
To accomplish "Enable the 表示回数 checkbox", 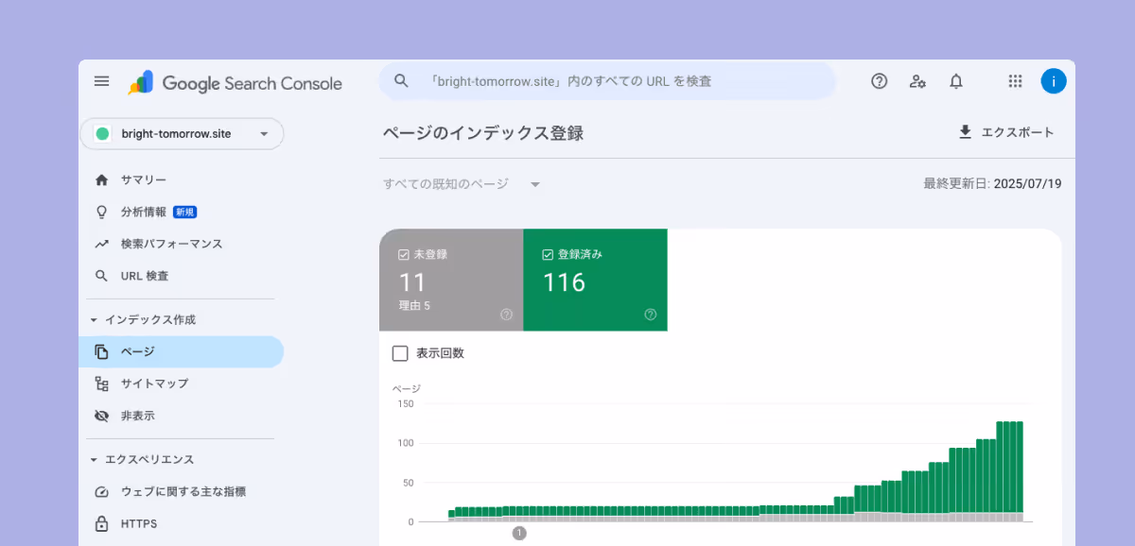I will coord(400,353).
